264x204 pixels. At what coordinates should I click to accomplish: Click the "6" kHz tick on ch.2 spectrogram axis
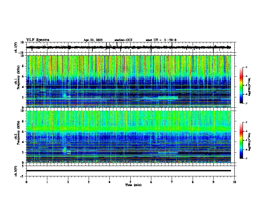(23, 132)
